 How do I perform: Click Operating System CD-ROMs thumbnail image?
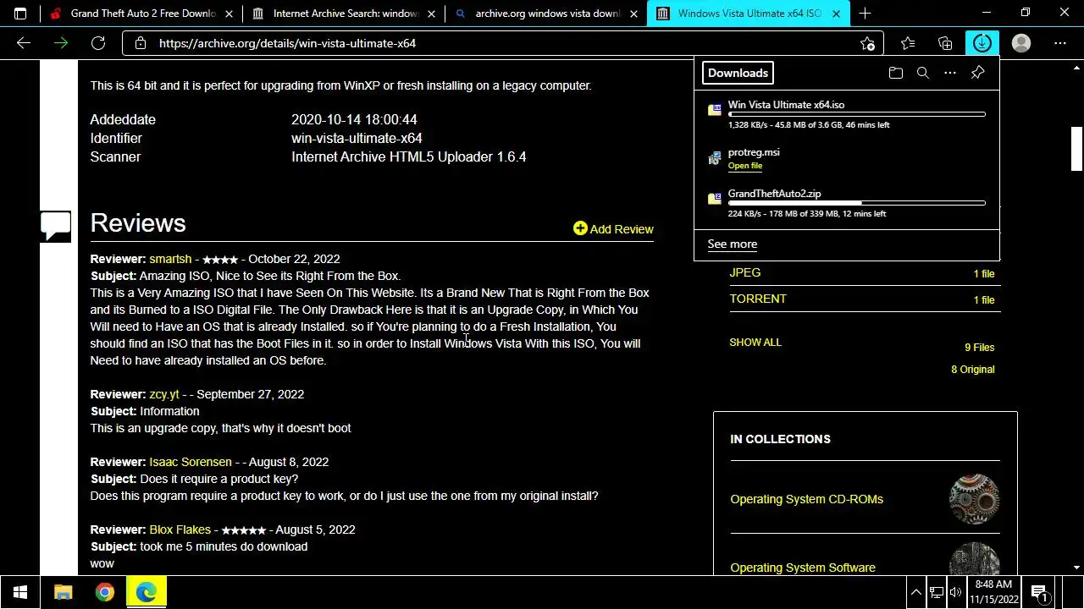click(975, 499)
